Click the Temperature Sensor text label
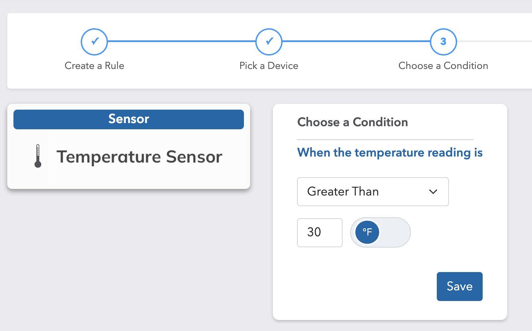Screen dimensions: 532x331 [139, 157]
